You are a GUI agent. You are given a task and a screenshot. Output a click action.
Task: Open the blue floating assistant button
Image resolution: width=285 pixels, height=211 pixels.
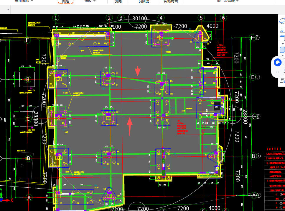(x=278, y=63)
